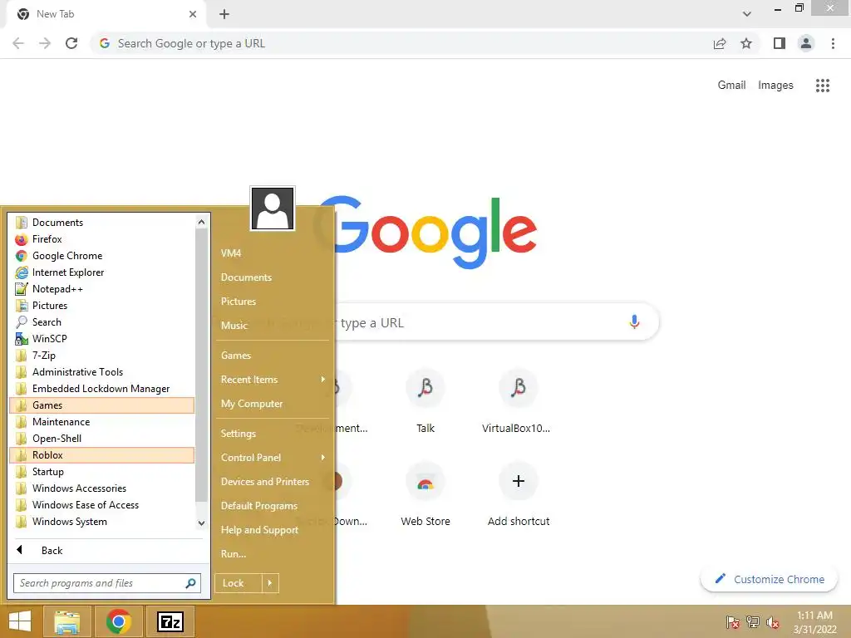Open Chrome tab search chevron

coord(747,14)
